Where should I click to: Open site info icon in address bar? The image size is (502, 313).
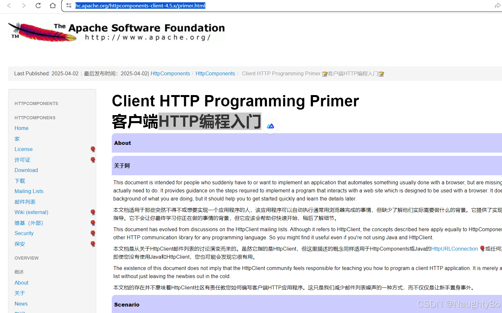(69, 5)
